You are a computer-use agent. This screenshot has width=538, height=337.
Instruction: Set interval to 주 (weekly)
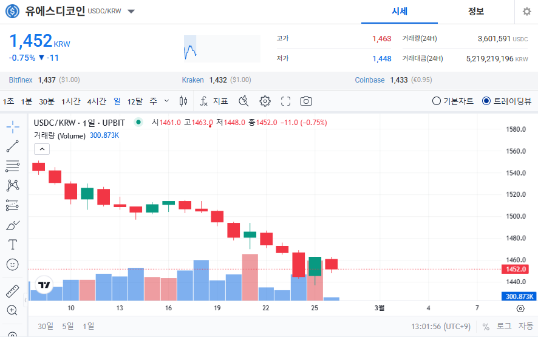(x=154, y=101)
